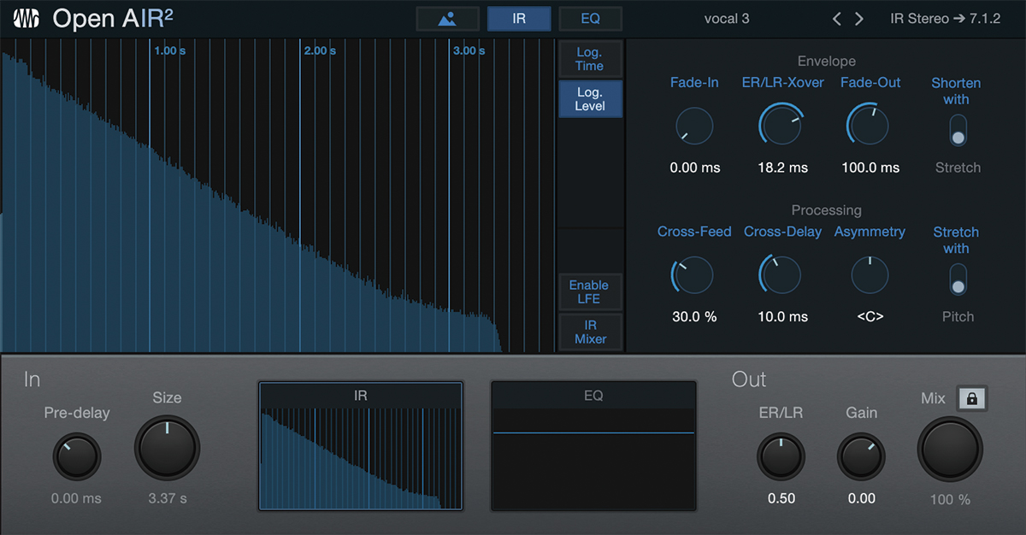The image size is (1026, 535).
Task: Adjust the Pre-delay knob
Action: (x=77, y=456)
